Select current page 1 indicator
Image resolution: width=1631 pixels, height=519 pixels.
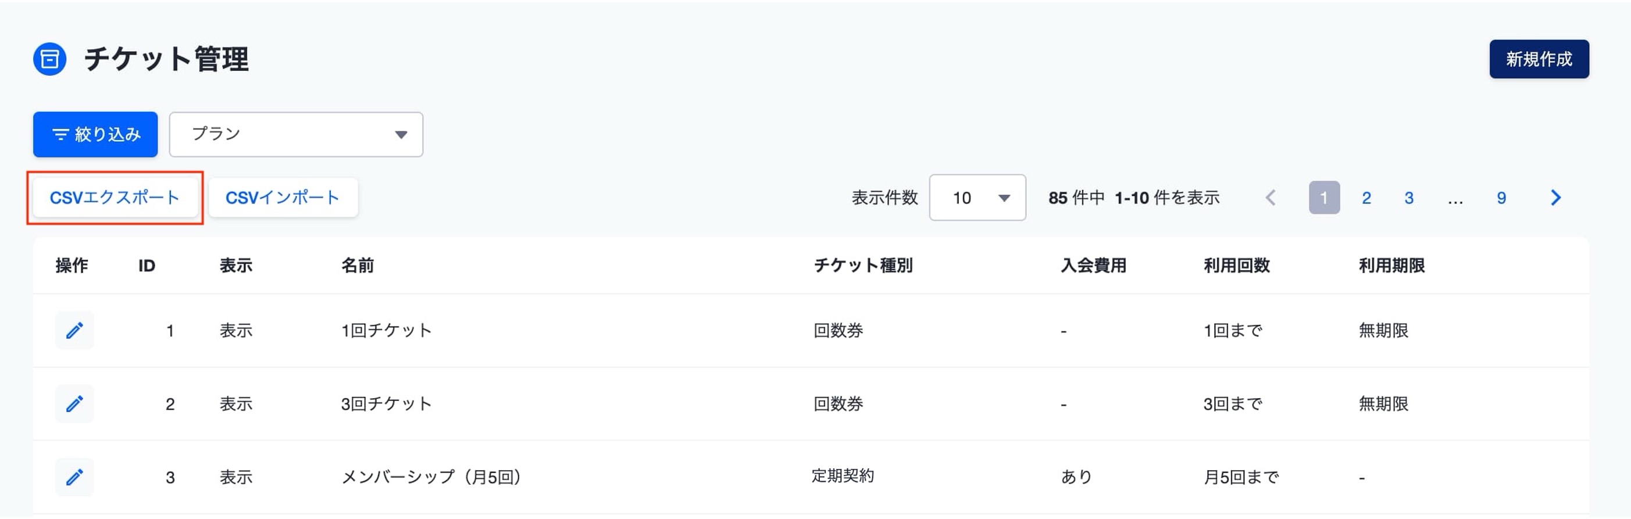click(1324, 198)
